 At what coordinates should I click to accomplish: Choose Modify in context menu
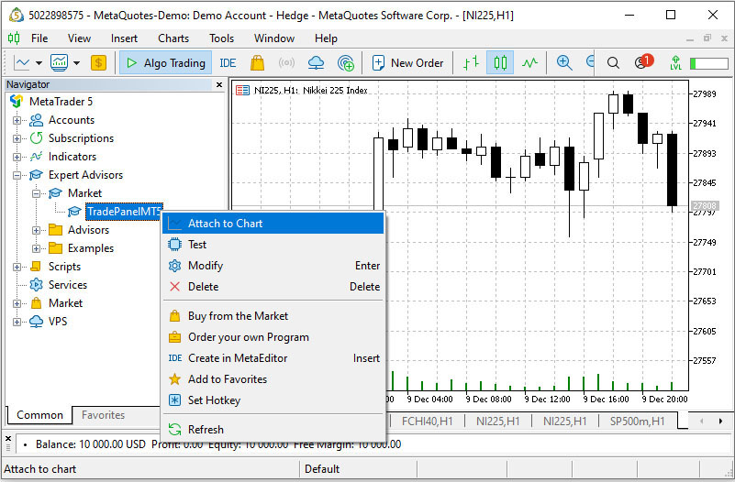point(273,266)
